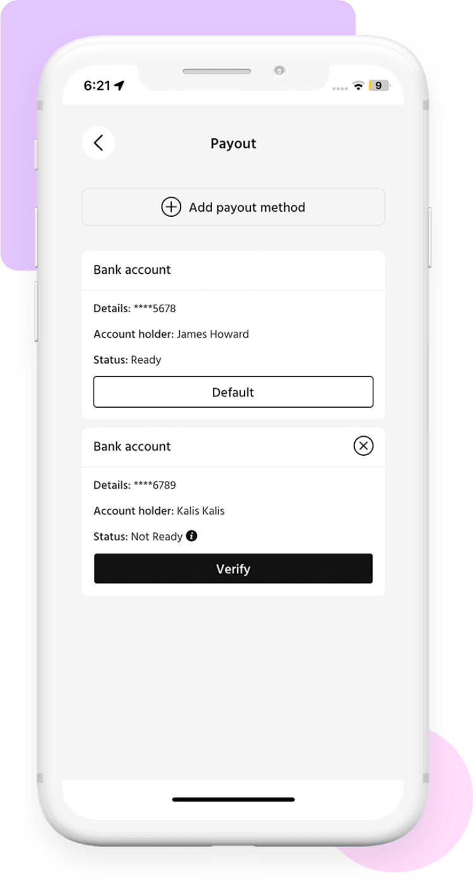Screen dimensions: 473x885
Task: Tap the Add payout method bar
Action: pyautogui.click(x=233, y=207)
